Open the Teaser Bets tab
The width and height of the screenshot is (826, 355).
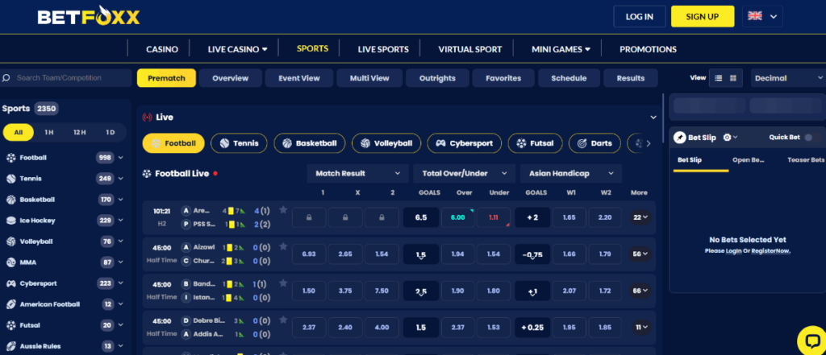point(806,160)
